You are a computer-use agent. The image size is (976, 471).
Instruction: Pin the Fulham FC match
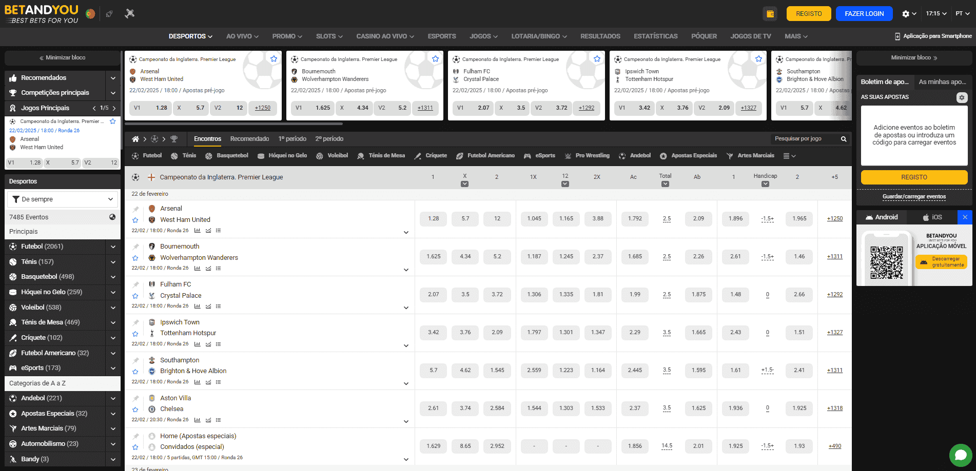coord(135,285)
